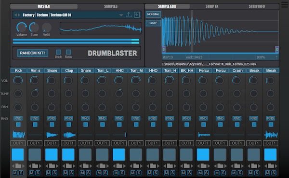Select the Tom_L strip name label
The image size is (289, 178).
click(x=103, y=70)
